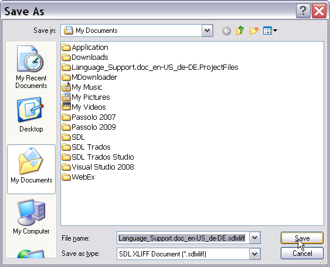Click the help question mark button
Screen dimensions: 330x267
303,11
